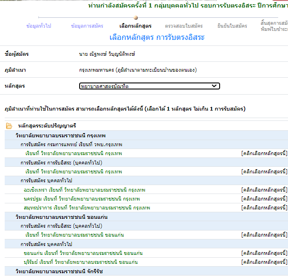The width and height of the screenshot is (288, 276).
Task: Open the หลักสูตร dropdown showing พยาบาลศาสตรบัณฑิต
Action: (x=149, y=86)
